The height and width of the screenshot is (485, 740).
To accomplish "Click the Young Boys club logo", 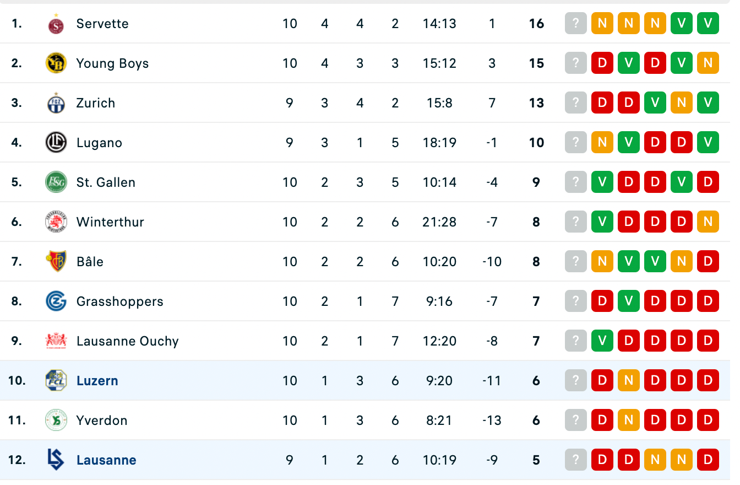I will [56, 63].
